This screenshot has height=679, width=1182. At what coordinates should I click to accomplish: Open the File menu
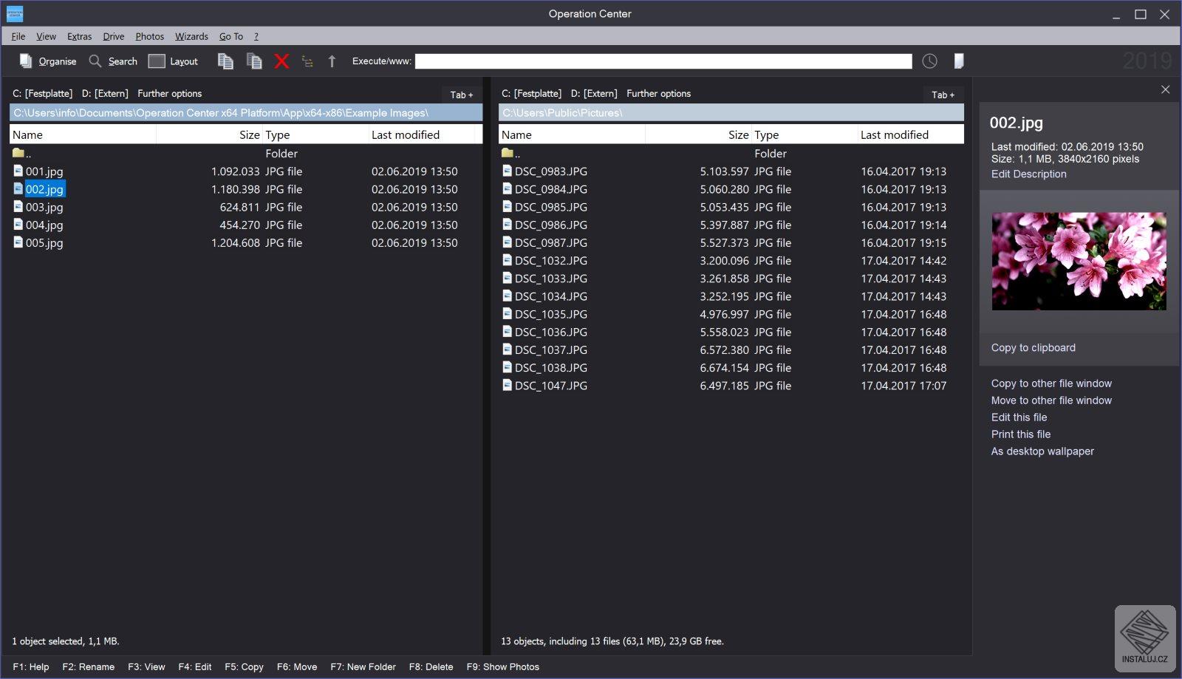pos(18,36)
